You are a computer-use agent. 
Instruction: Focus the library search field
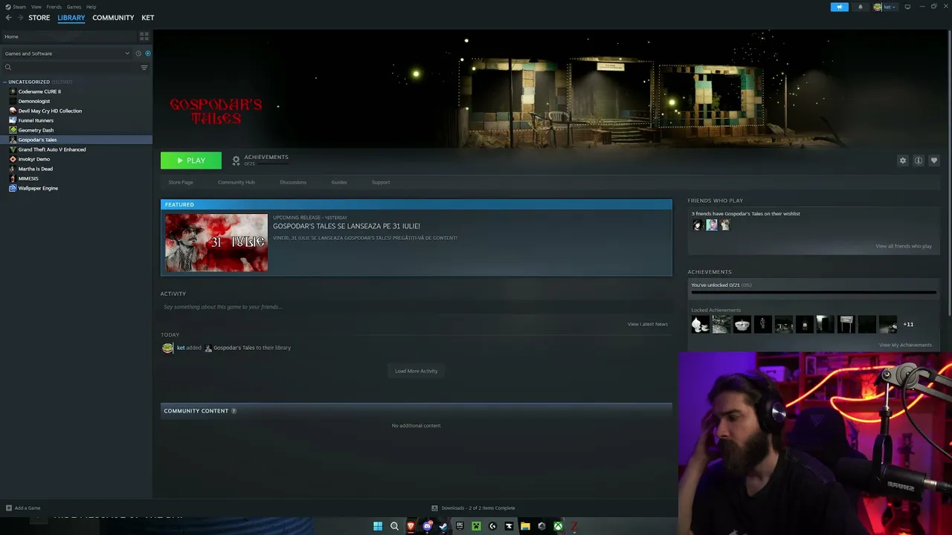[71, 68]
